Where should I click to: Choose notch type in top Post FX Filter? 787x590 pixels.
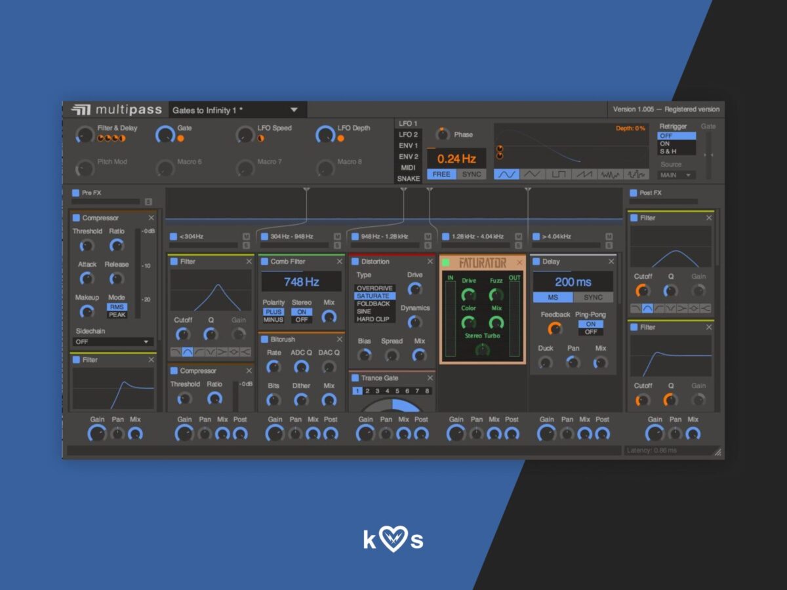tap(671, 308)
